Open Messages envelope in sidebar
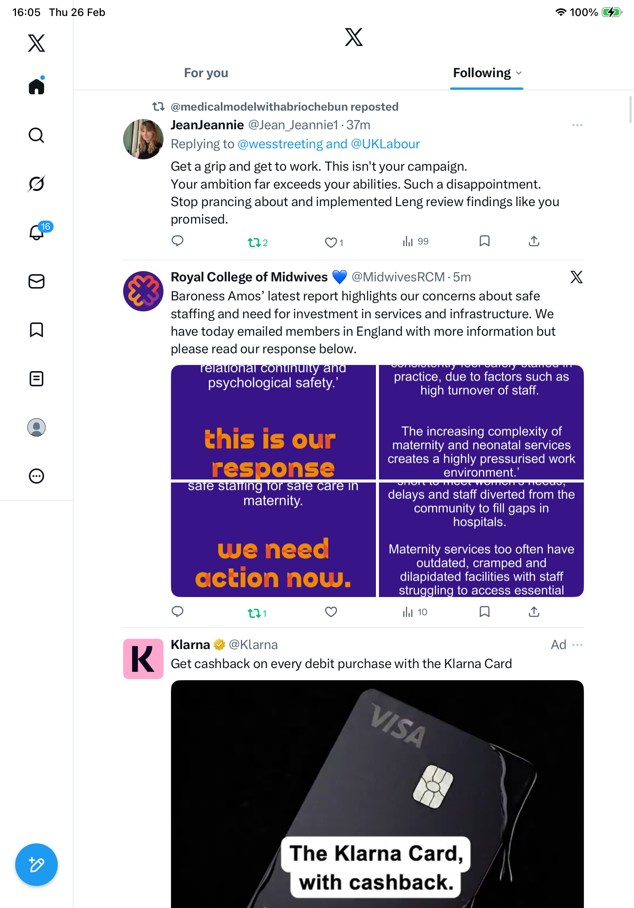 coord(36,281)
